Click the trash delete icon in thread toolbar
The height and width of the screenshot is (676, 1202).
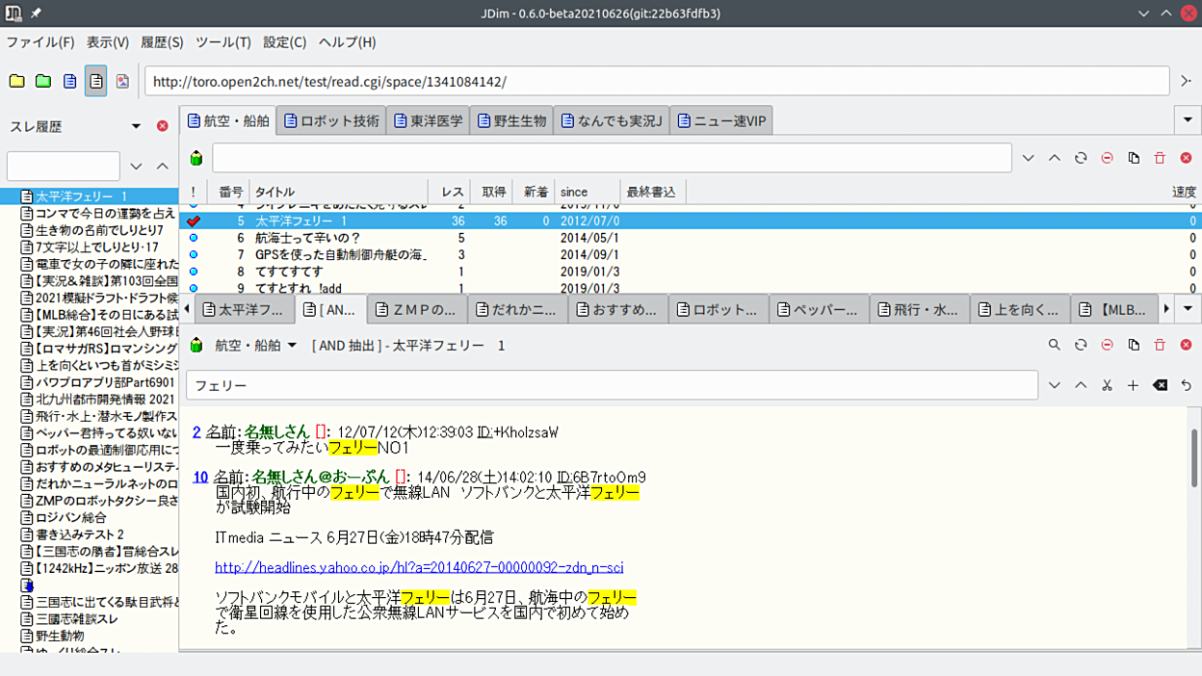1160,345
